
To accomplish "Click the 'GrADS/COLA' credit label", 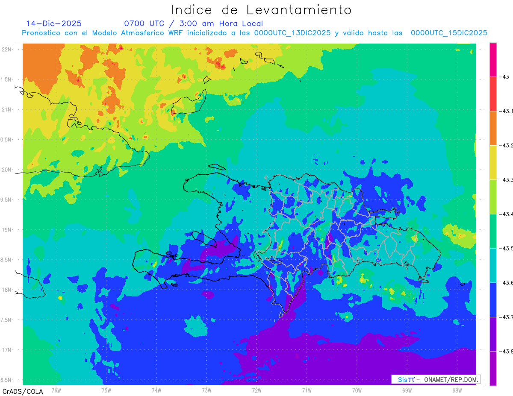I will 22,391.
